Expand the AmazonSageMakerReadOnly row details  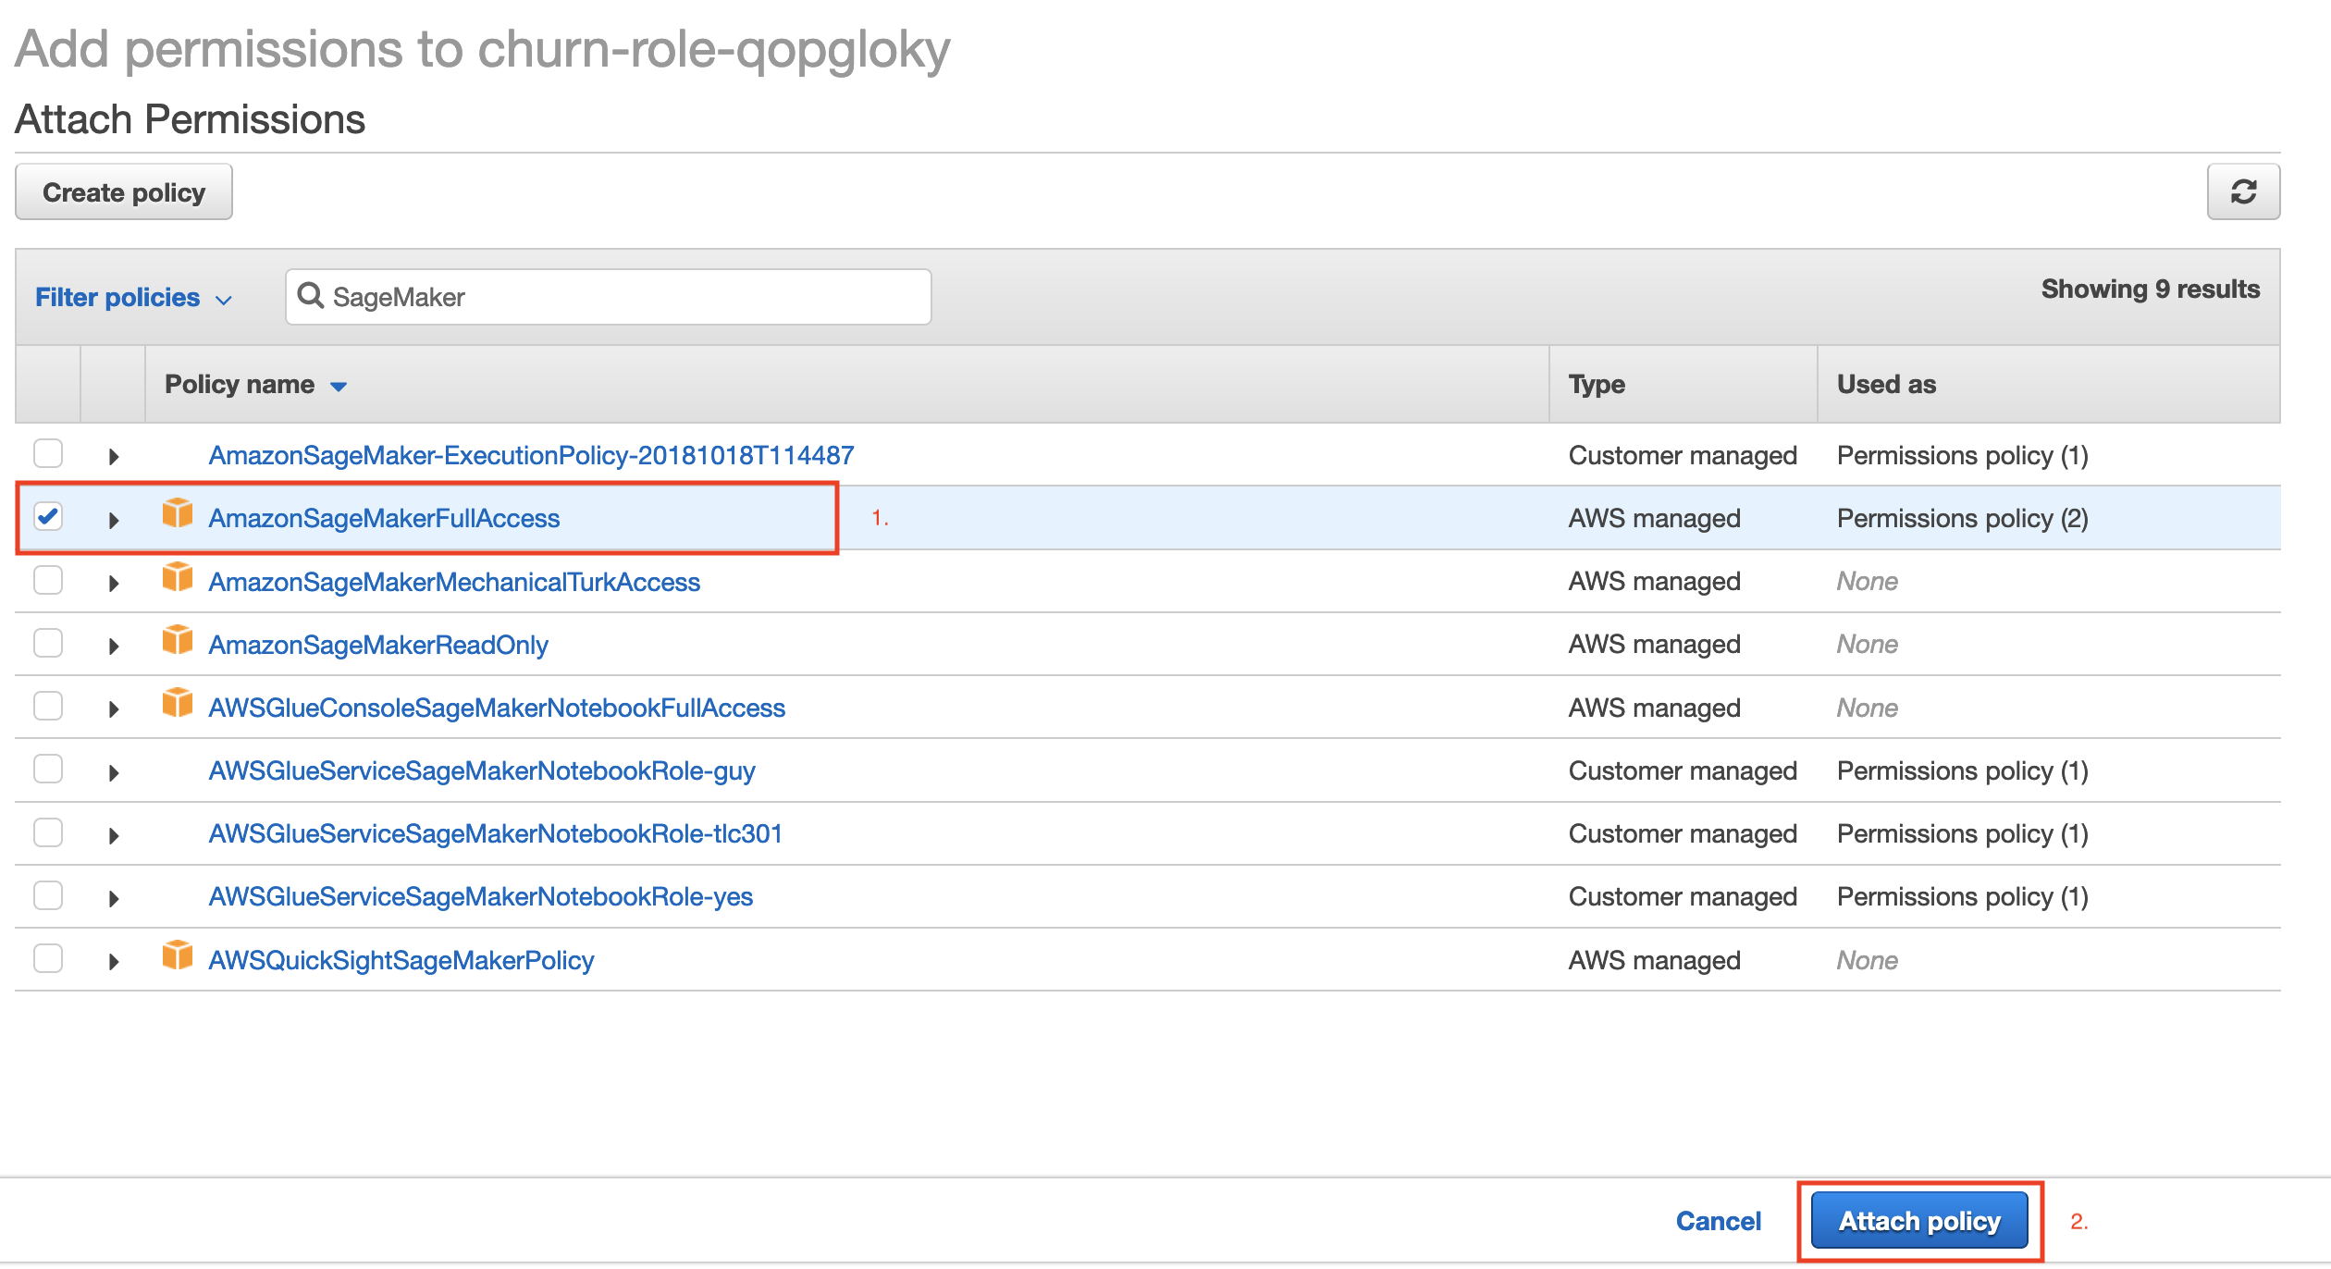[114, 646]
